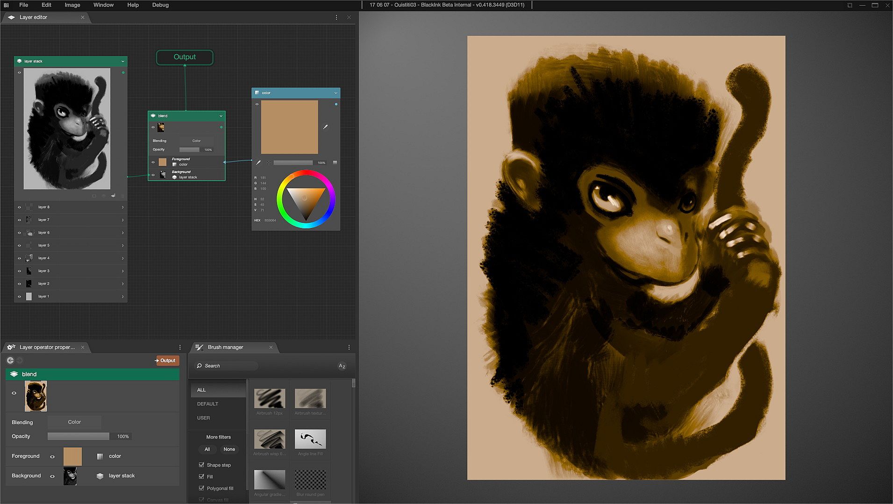Viewport: 893px width, 504px height.
Task: Open the Blending mode dropdown in properties panel
Action: tap(74, 422)
